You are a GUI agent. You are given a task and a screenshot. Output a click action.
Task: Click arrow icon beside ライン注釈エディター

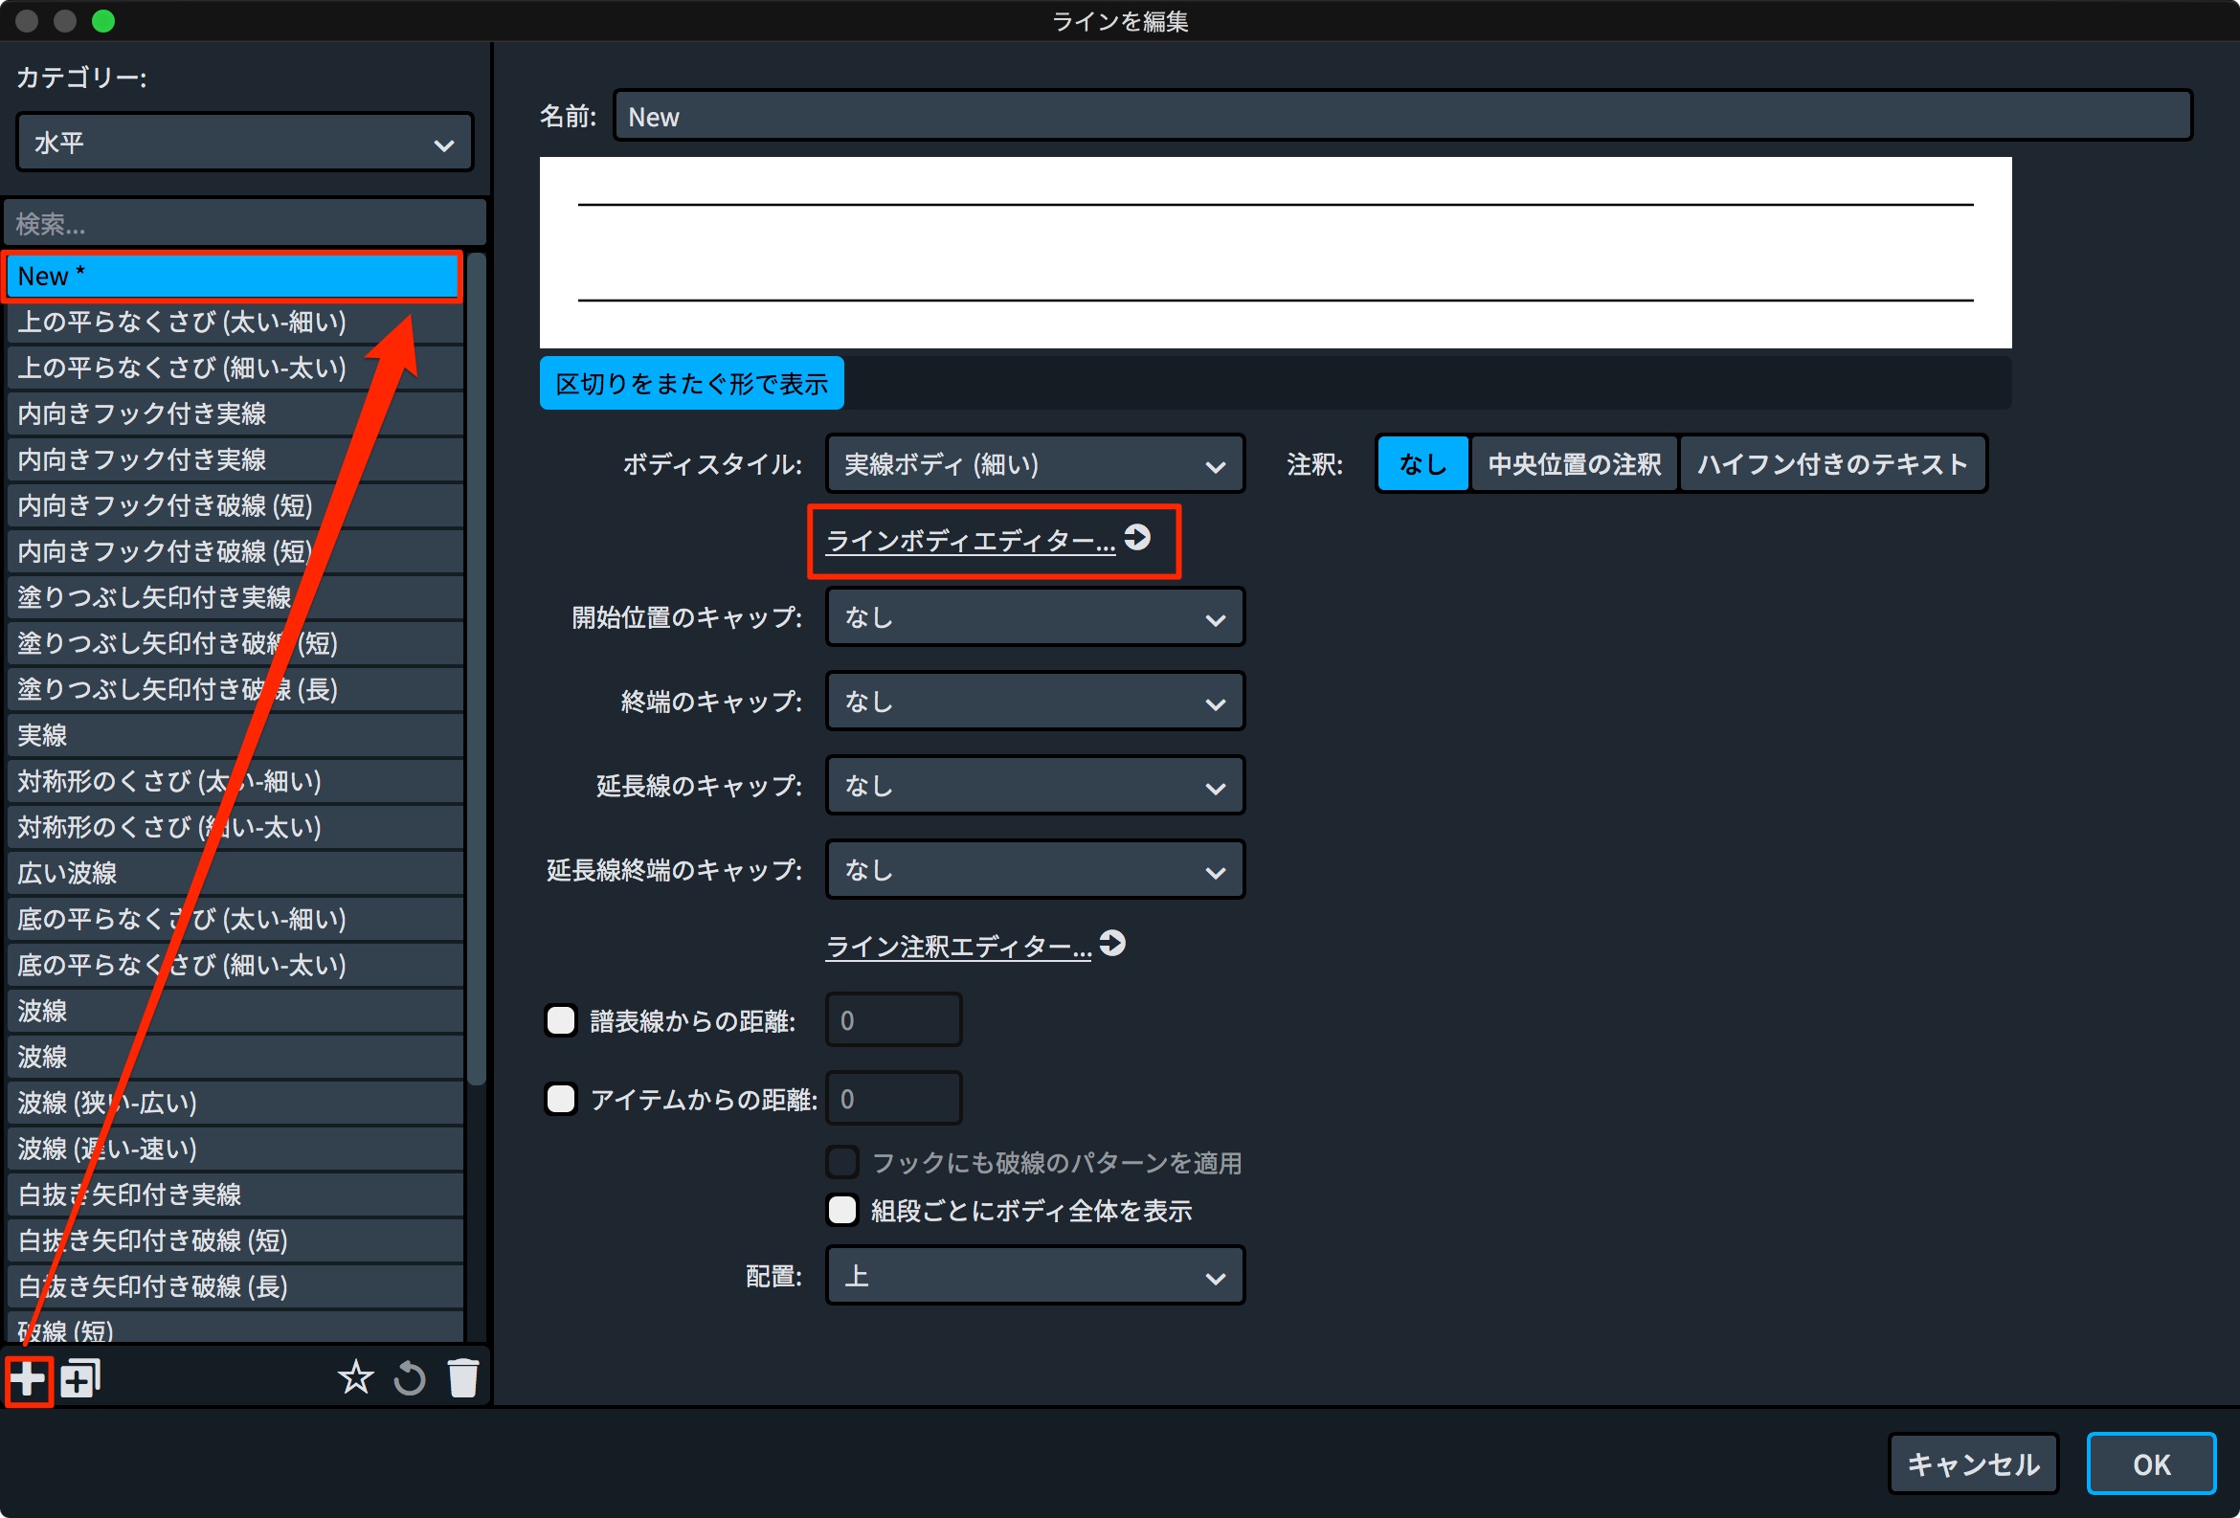(x=1112, y=944)
